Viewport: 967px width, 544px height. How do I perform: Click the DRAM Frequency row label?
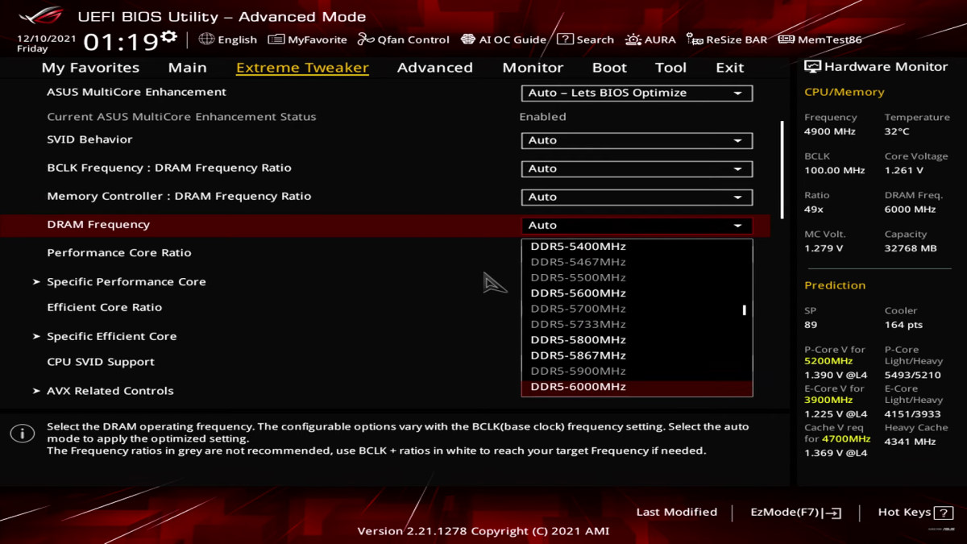98,225
